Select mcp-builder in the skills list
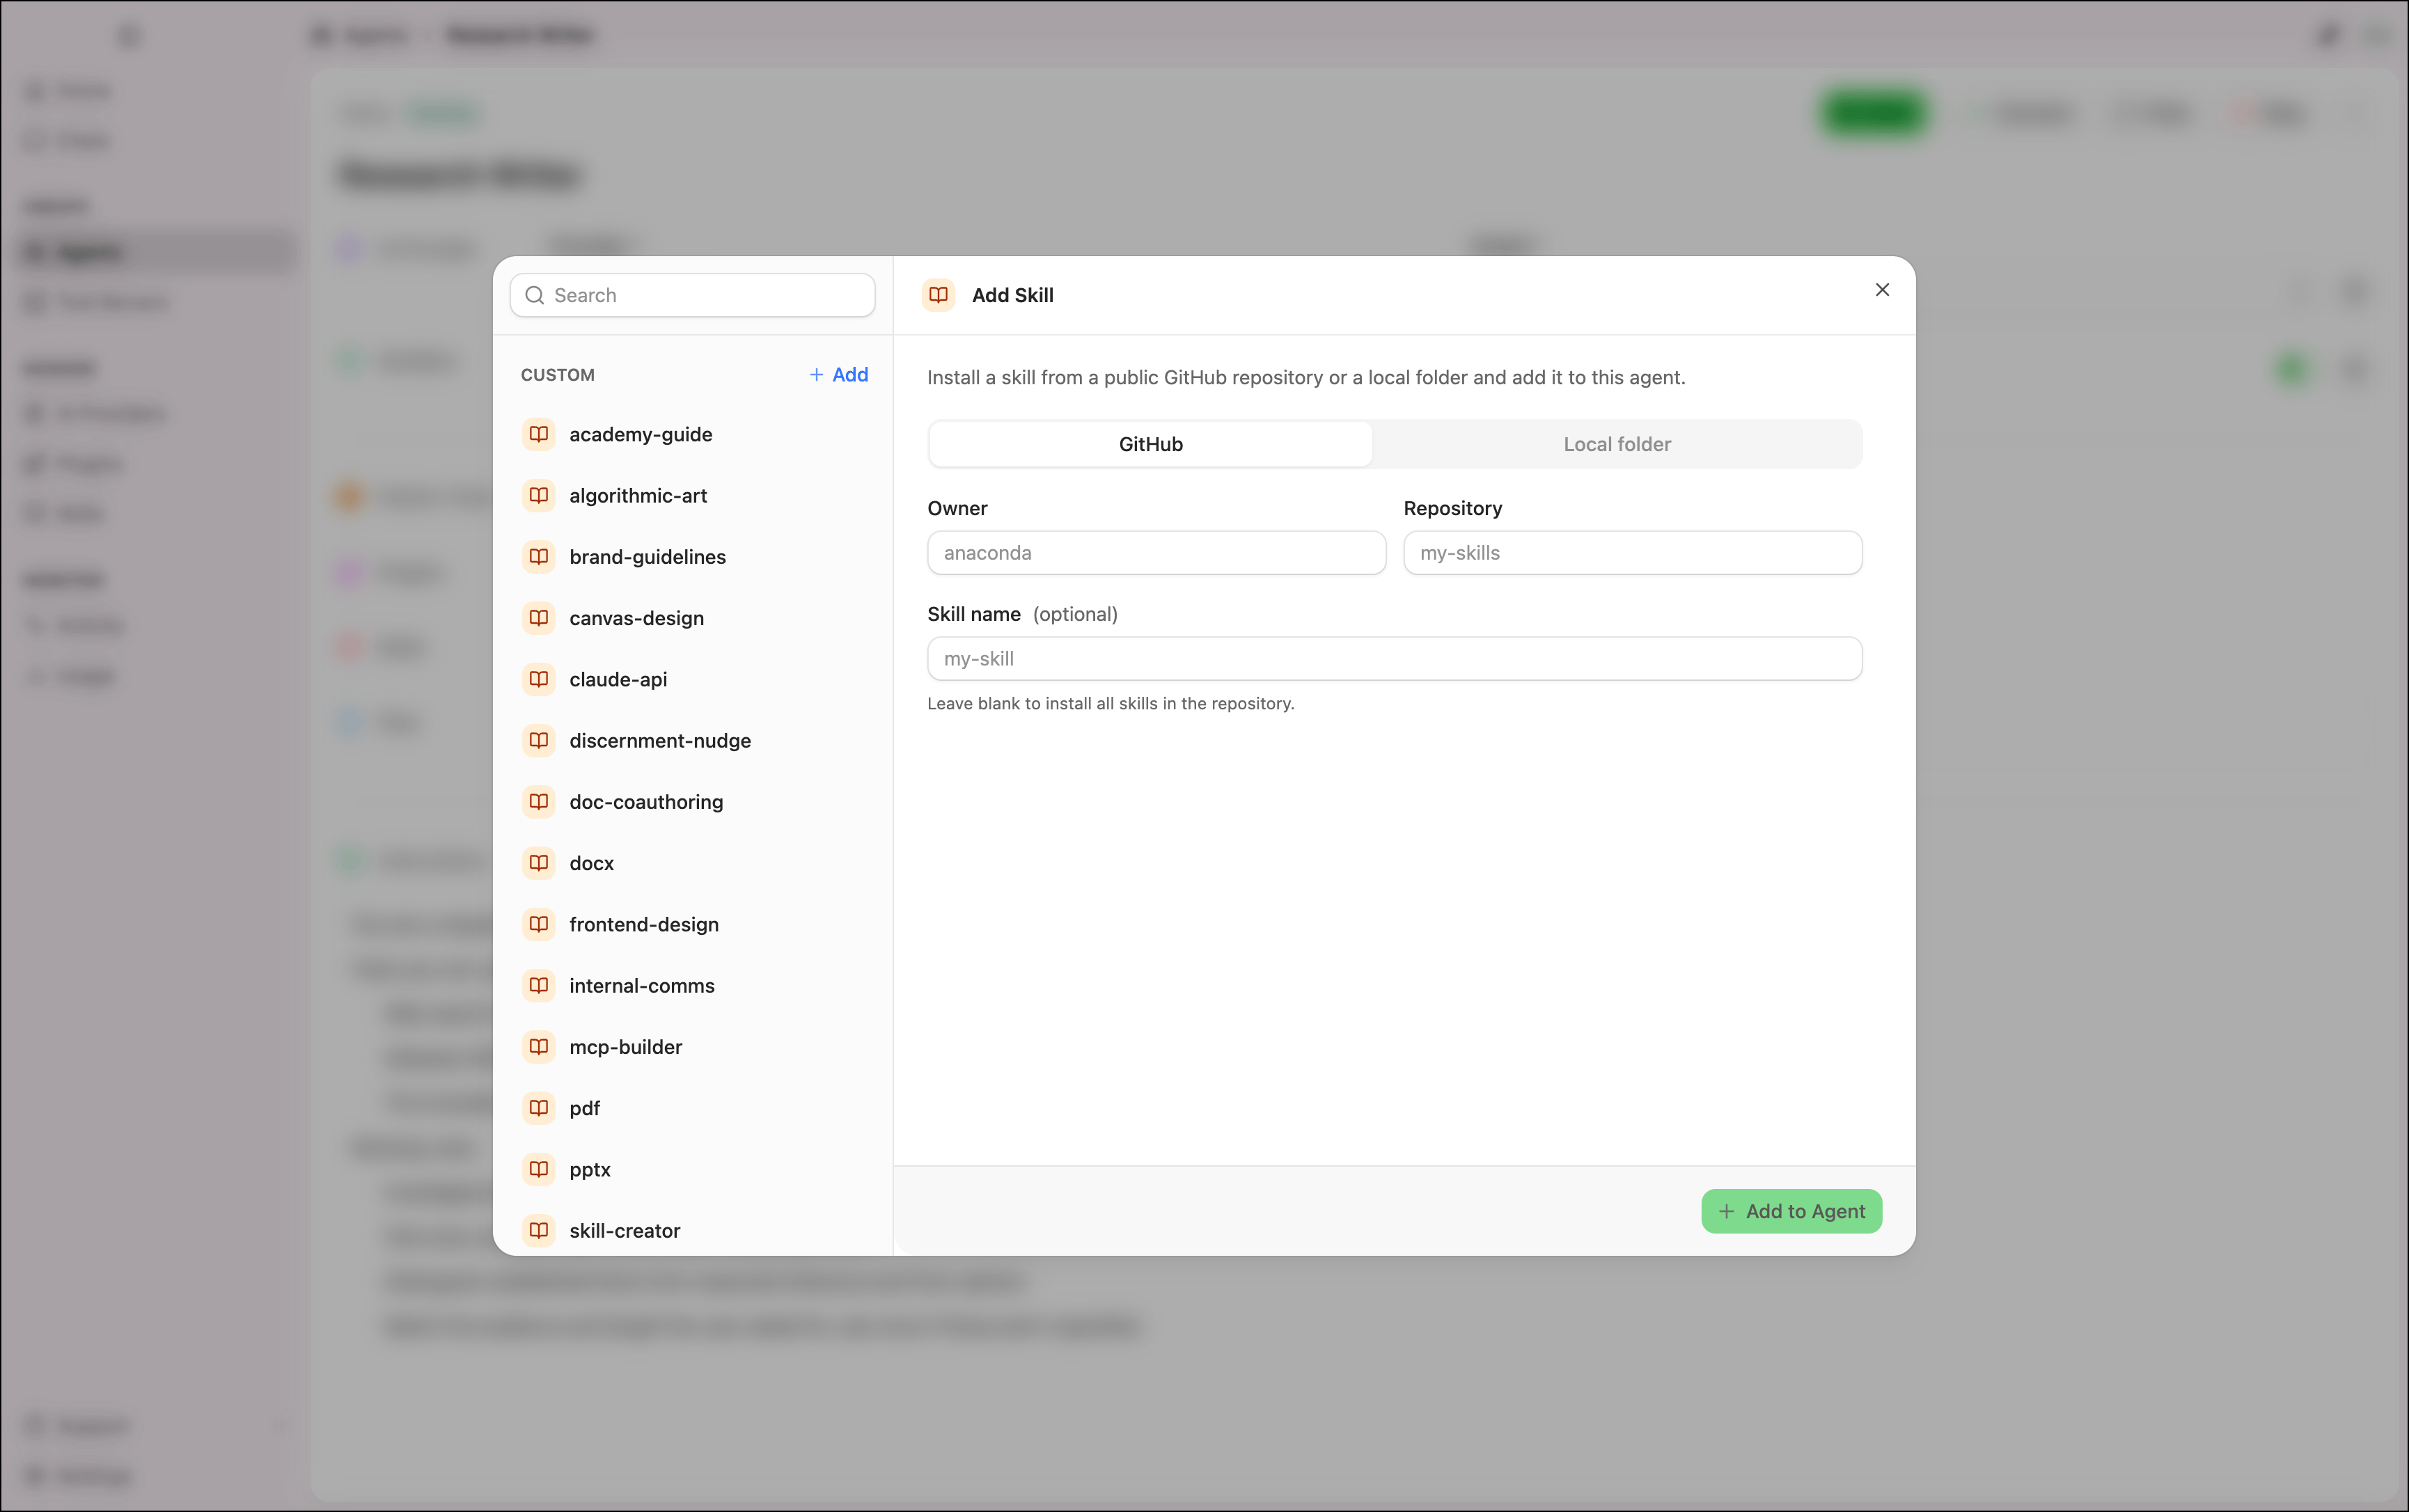Screen dimensions: 2409x1512 click(692, 1046)
